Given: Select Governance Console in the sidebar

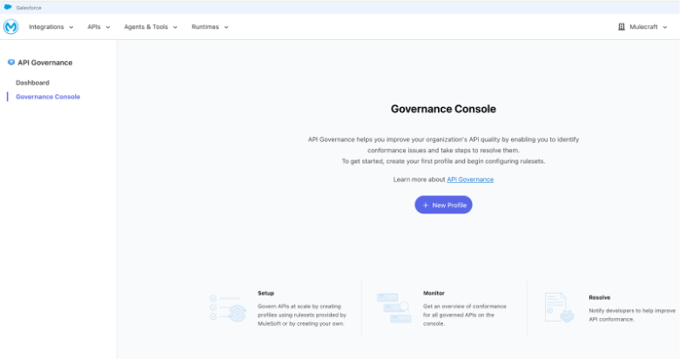Looking at the screenshot, I should pos(48,97).
